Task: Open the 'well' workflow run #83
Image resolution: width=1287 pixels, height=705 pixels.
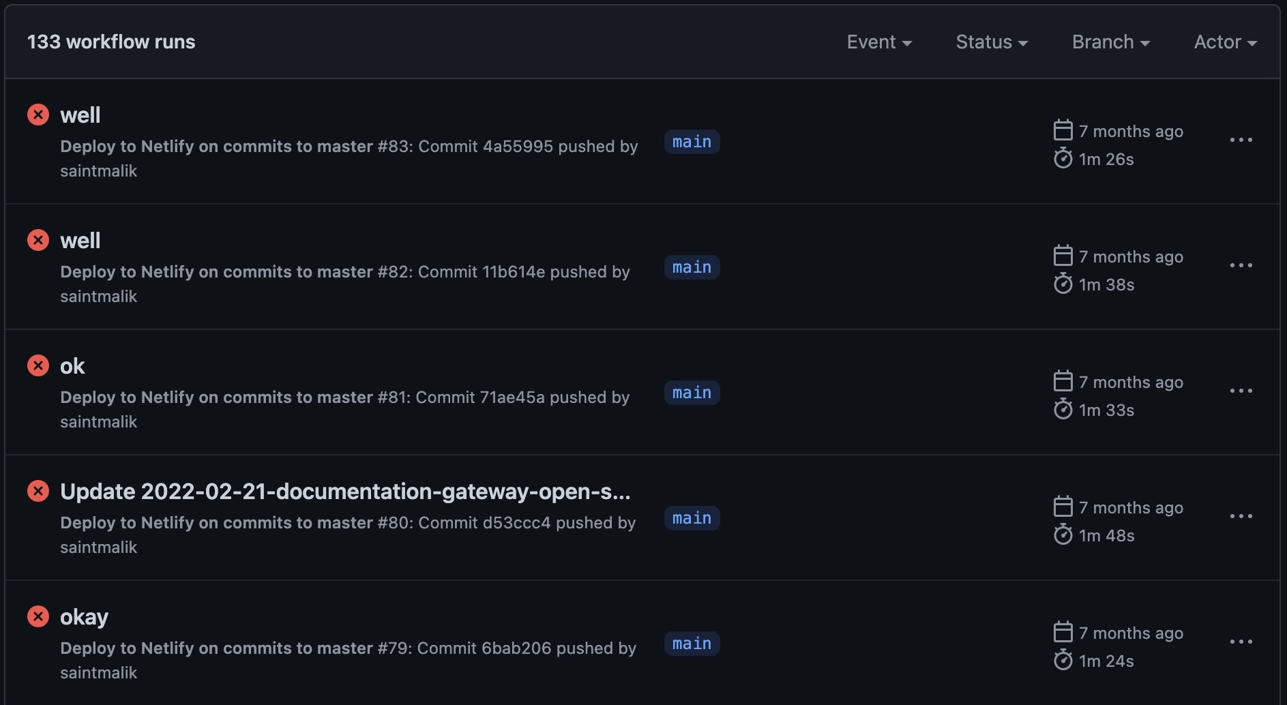Action: [x=80, y=115]
